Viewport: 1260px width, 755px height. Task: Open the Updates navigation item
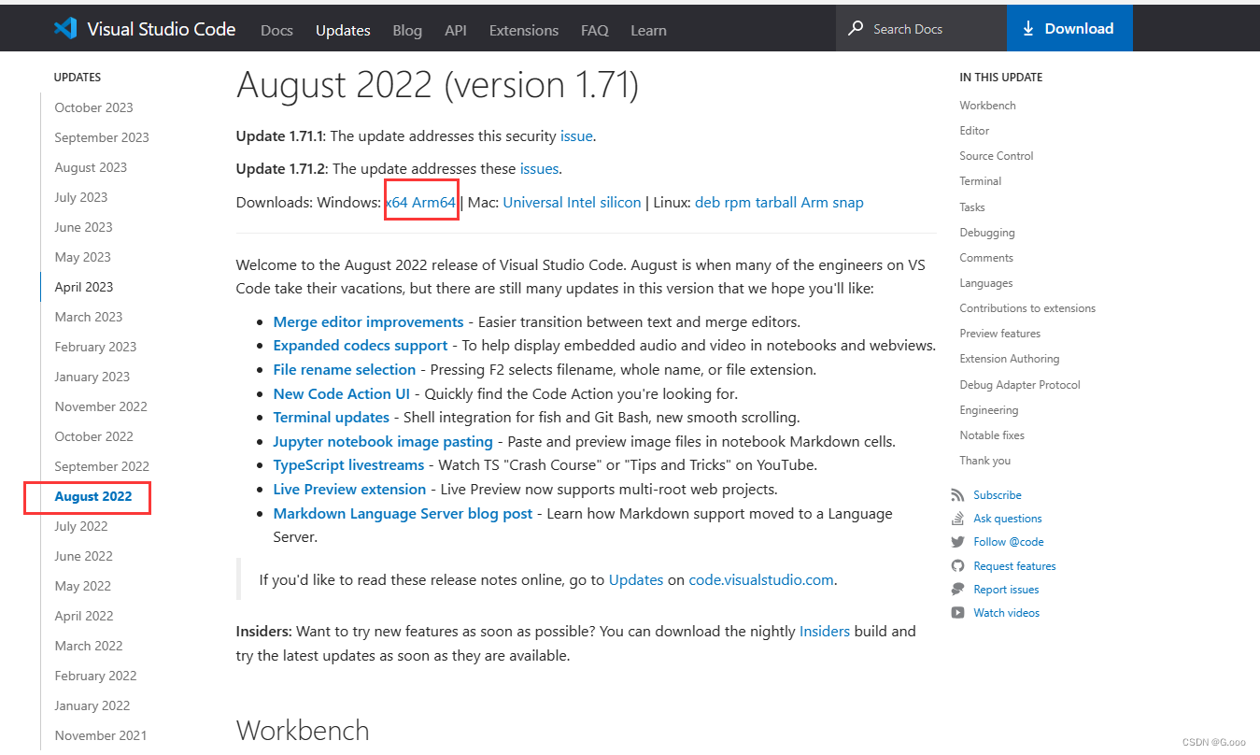click(343, 30)
